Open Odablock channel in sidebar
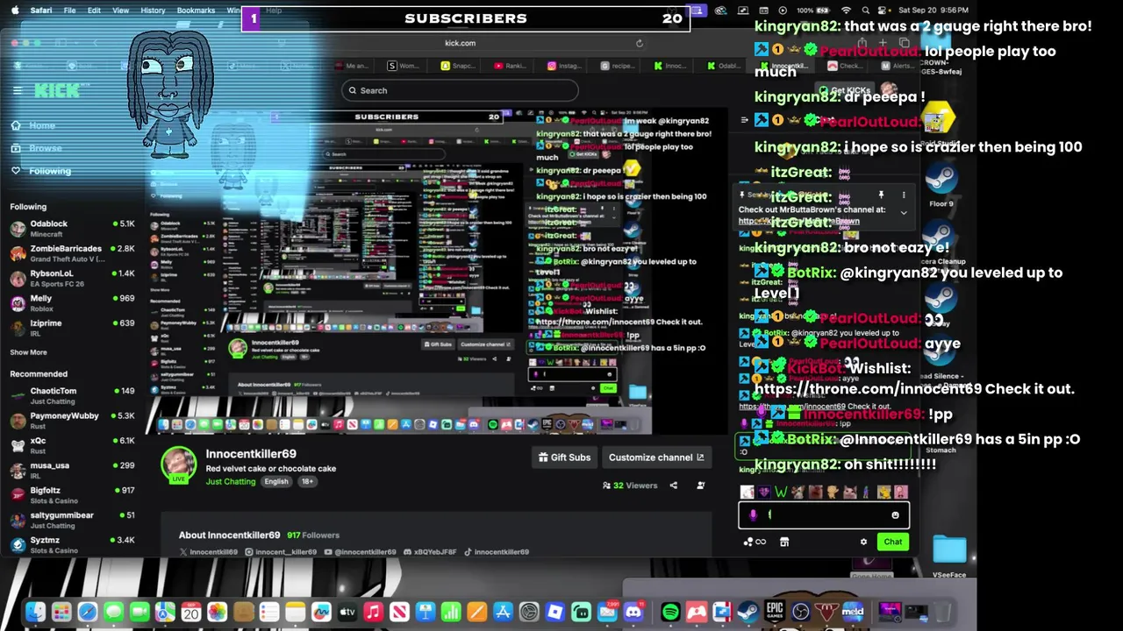The image size is (1123, 631). (x=72, y=229)
